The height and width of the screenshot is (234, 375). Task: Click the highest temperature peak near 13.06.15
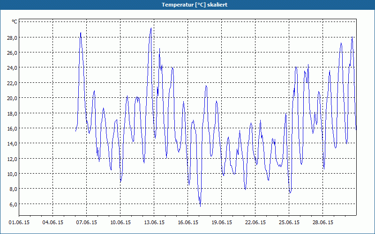[151, 28]
